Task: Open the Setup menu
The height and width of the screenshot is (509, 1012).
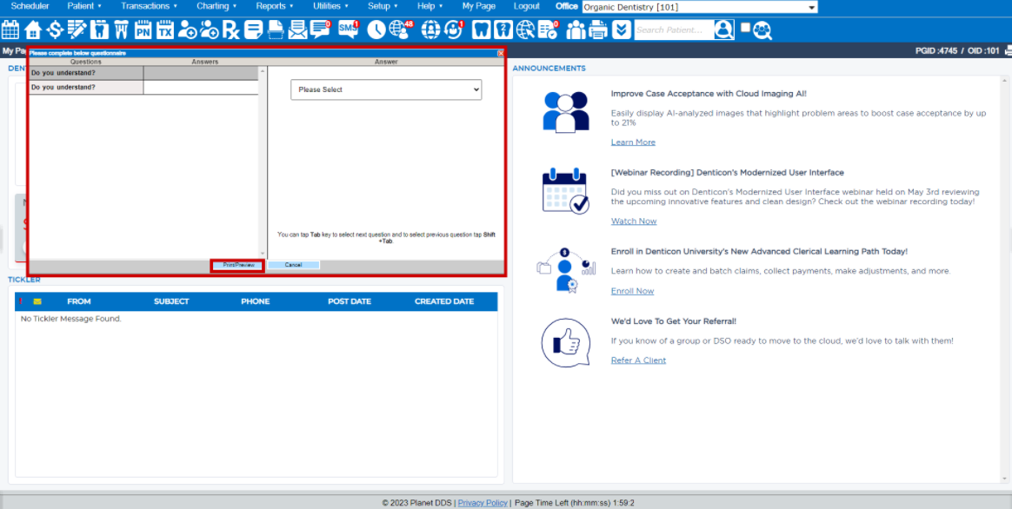Action: coord(383,6)
